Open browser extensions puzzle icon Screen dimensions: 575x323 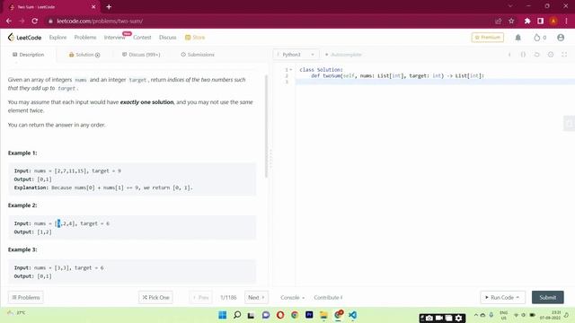[527, 22]
